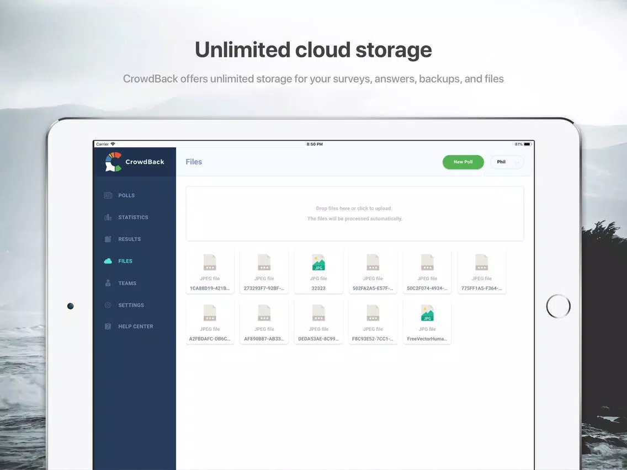Viewport: 627px width, 470px height.
Task: Navigate to the Teams menu item
Action: coord(127,284)
